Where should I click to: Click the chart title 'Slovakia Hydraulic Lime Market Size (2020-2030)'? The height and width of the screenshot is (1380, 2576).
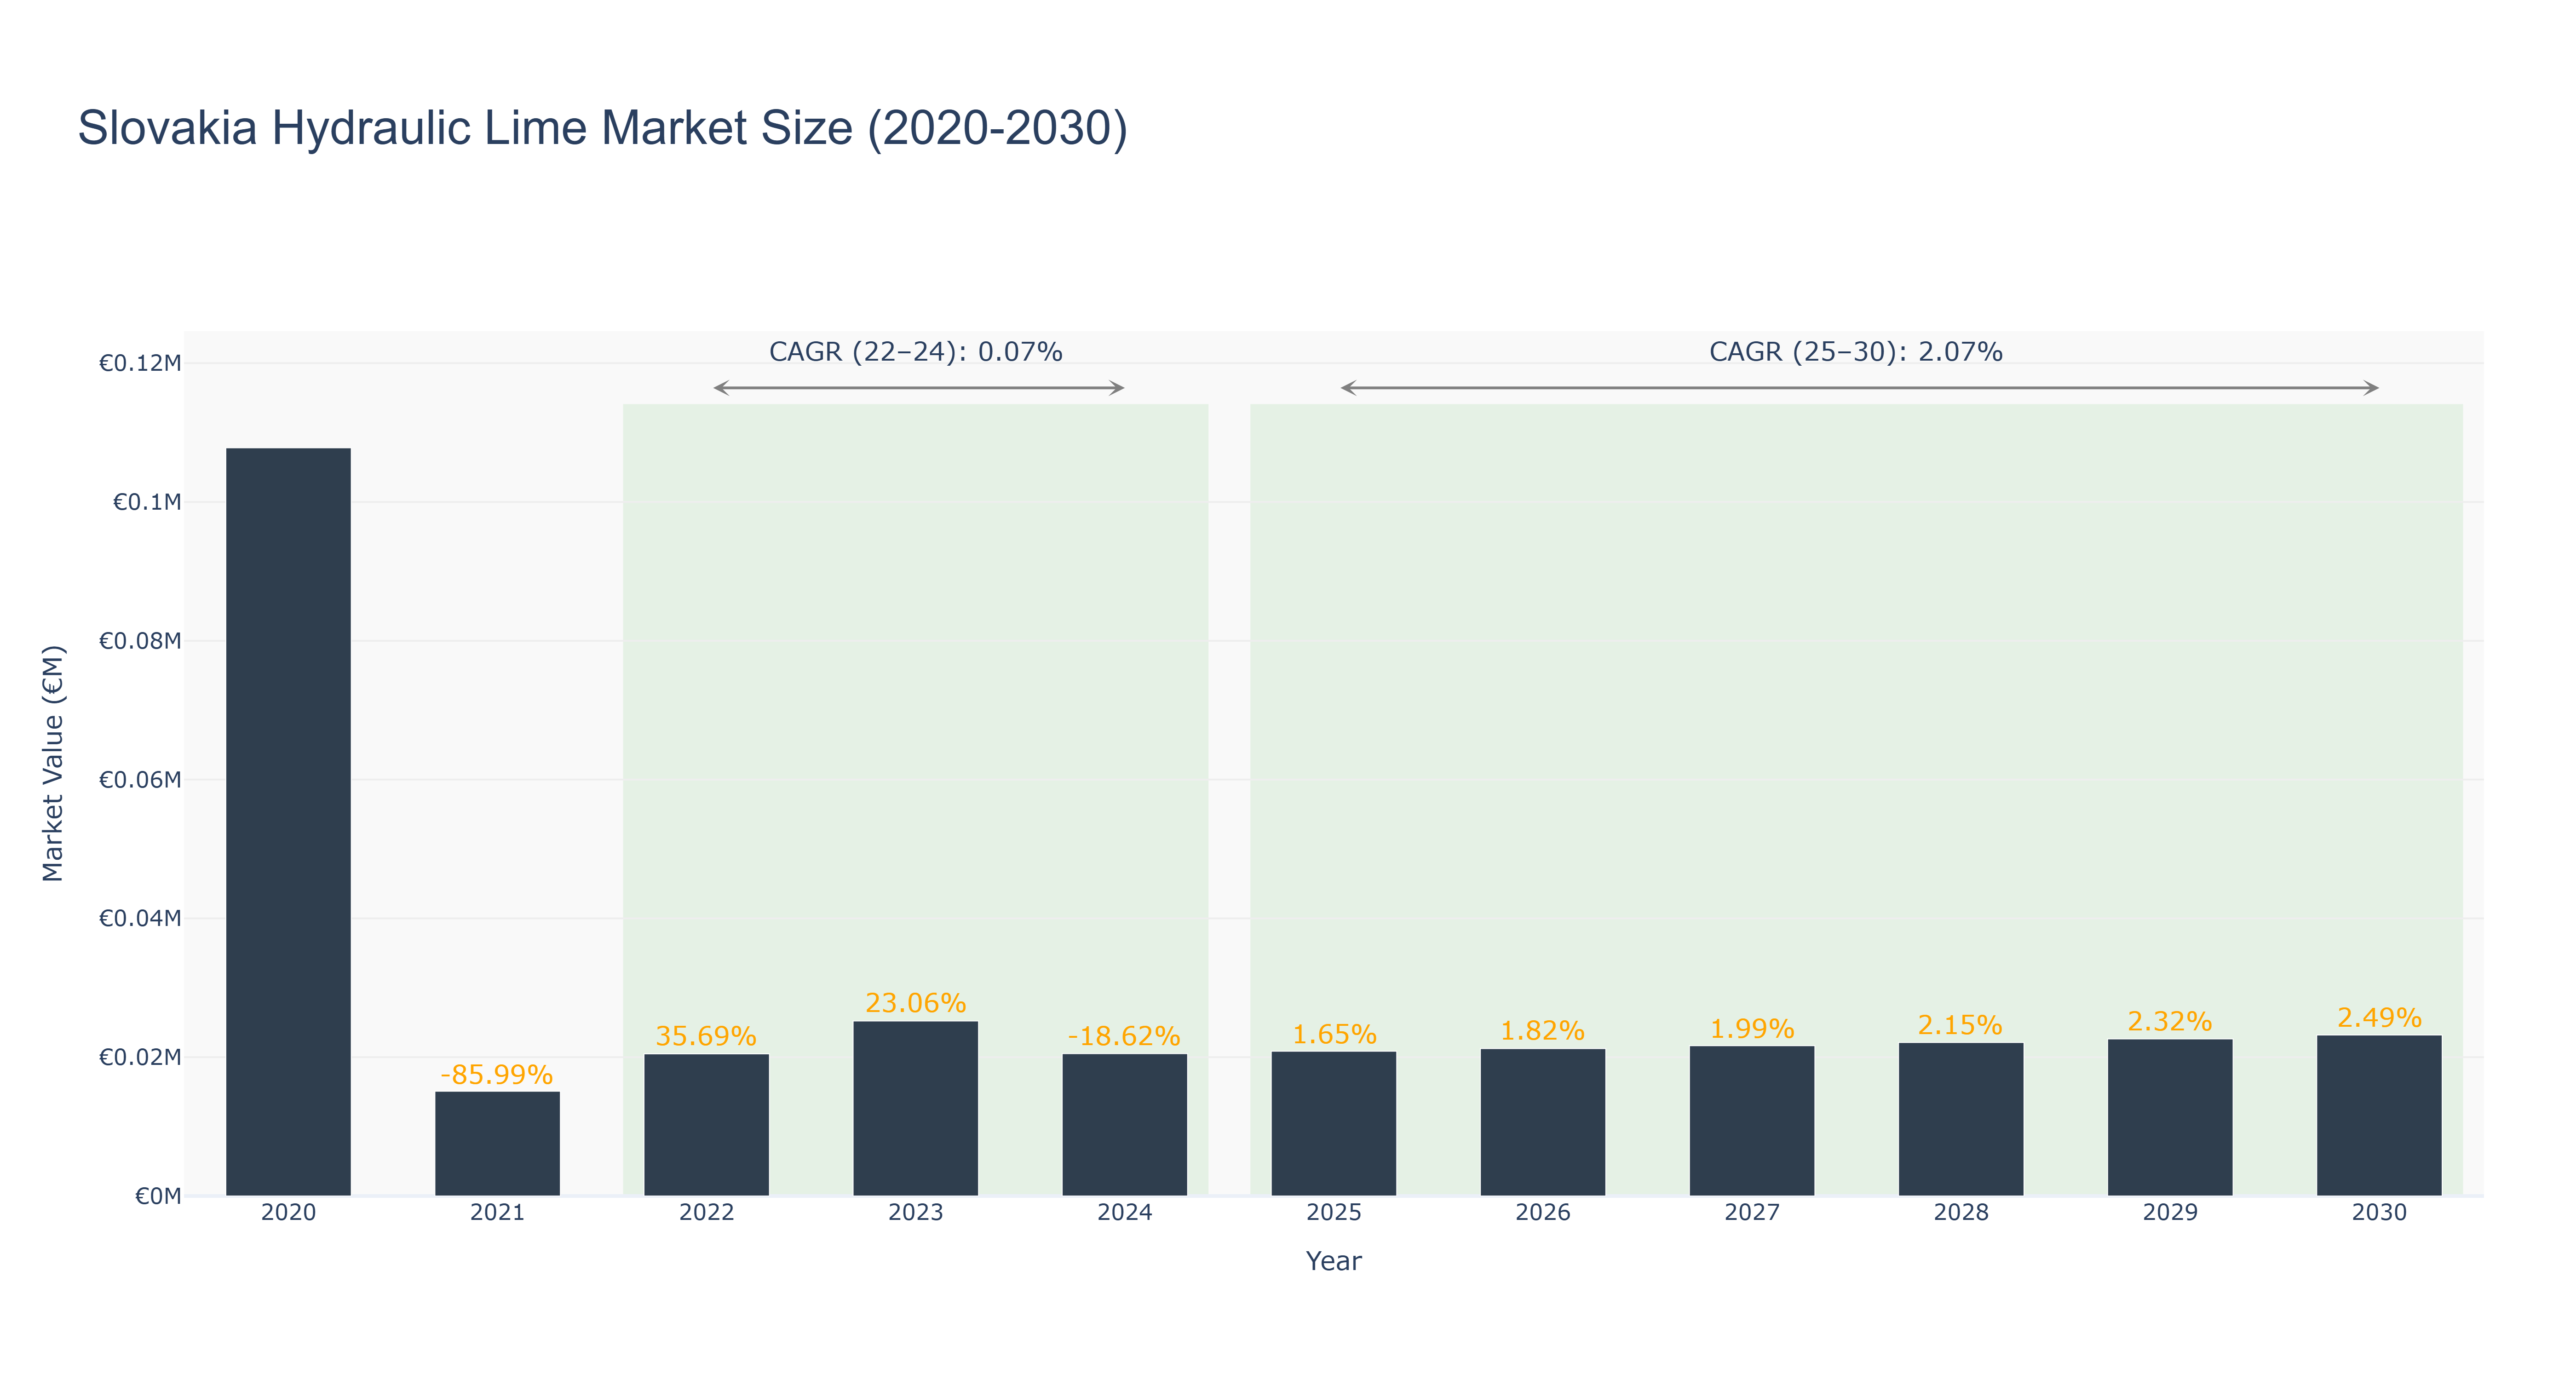(603, 129)
